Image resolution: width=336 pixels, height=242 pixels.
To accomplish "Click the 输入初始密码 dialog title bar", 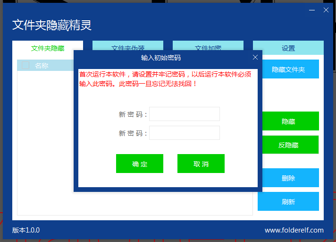I will click(x=160, y=57).
